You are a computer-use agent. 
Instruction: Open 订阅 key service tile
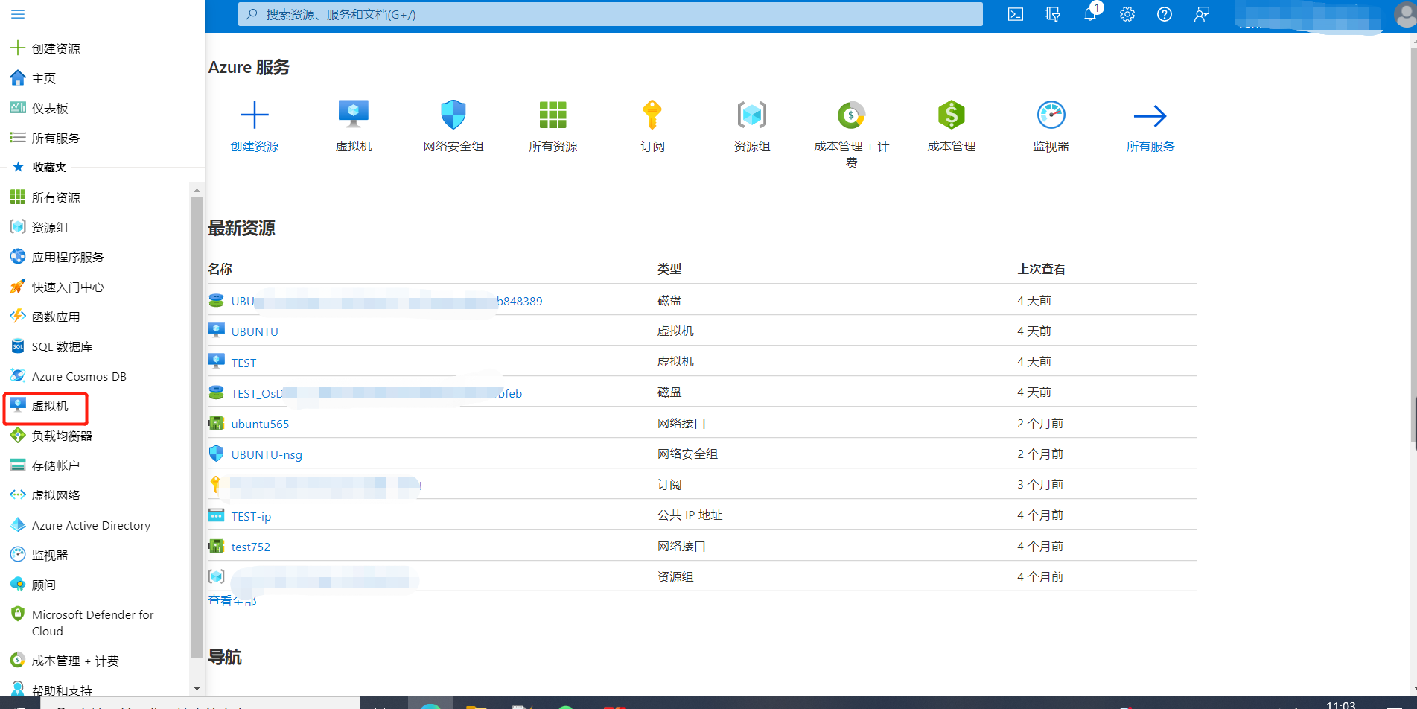click(652, 126)
